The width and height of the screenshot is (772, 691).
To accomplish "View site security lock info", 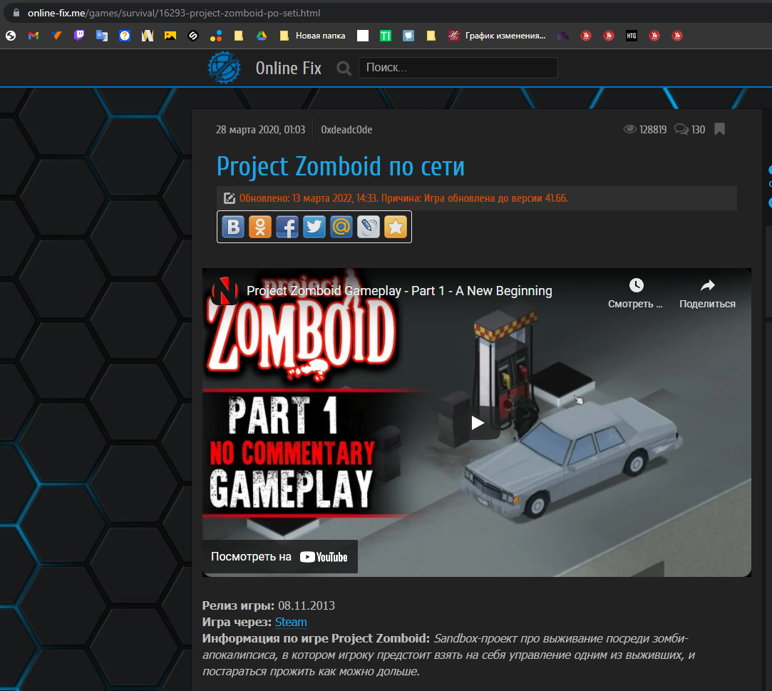I will 16,13.
